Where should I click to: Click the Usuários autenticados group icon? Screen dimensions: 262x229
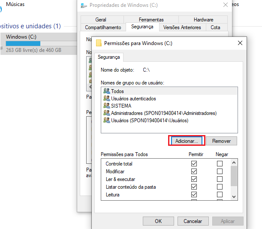pos(107,99)
